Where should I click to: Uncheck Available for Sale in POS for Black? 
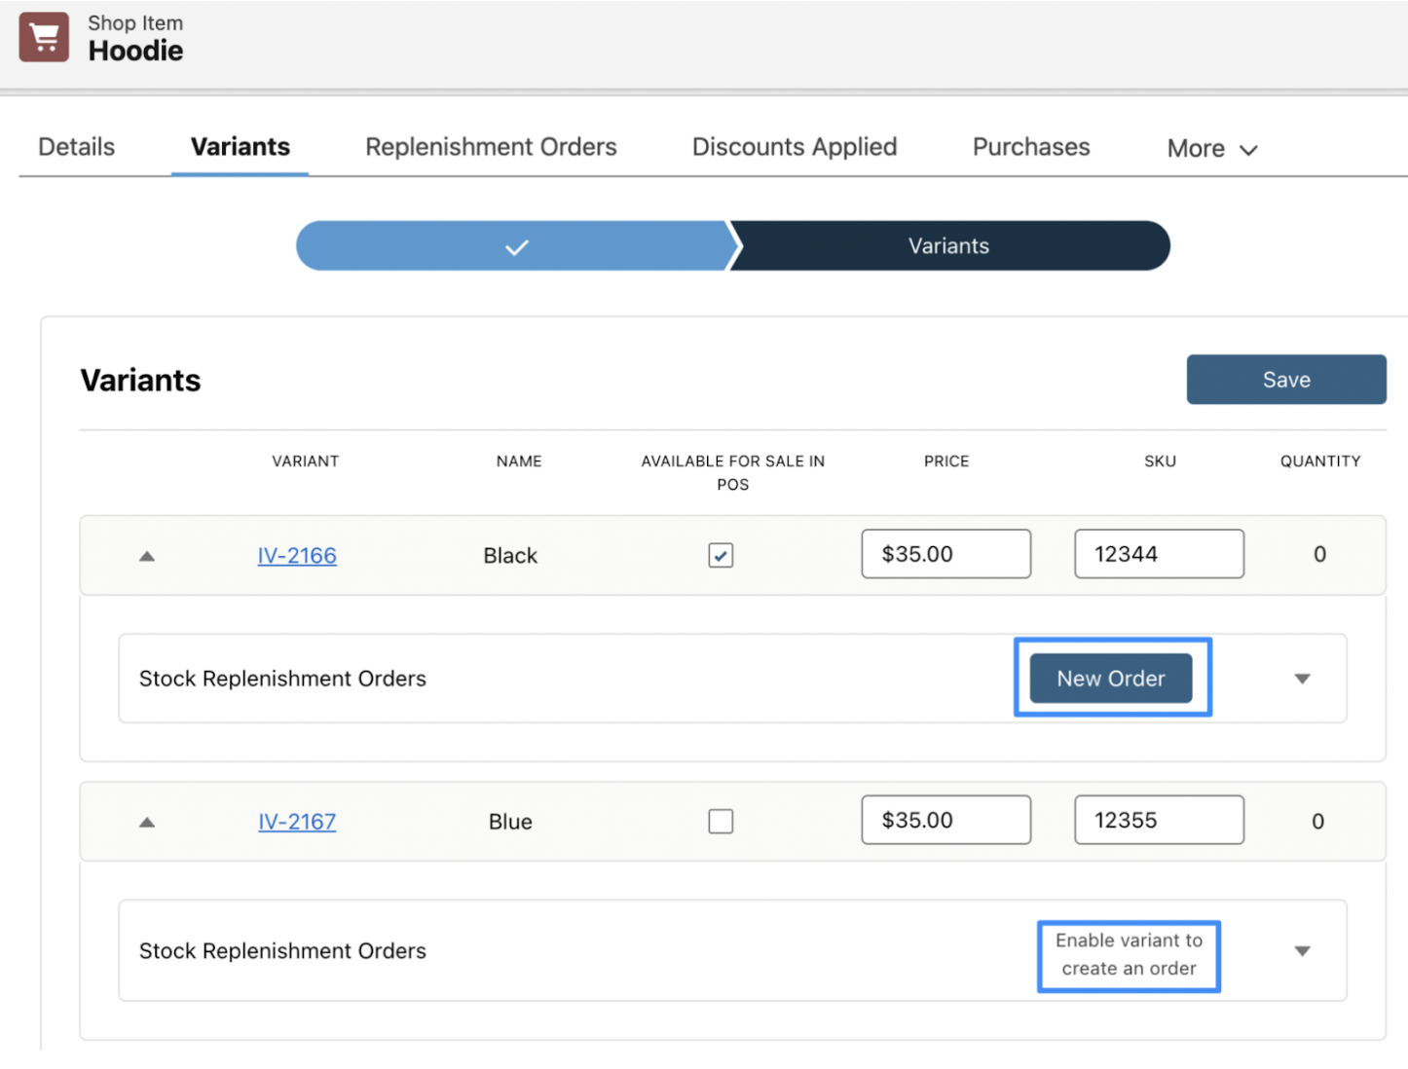pos(721,555)
